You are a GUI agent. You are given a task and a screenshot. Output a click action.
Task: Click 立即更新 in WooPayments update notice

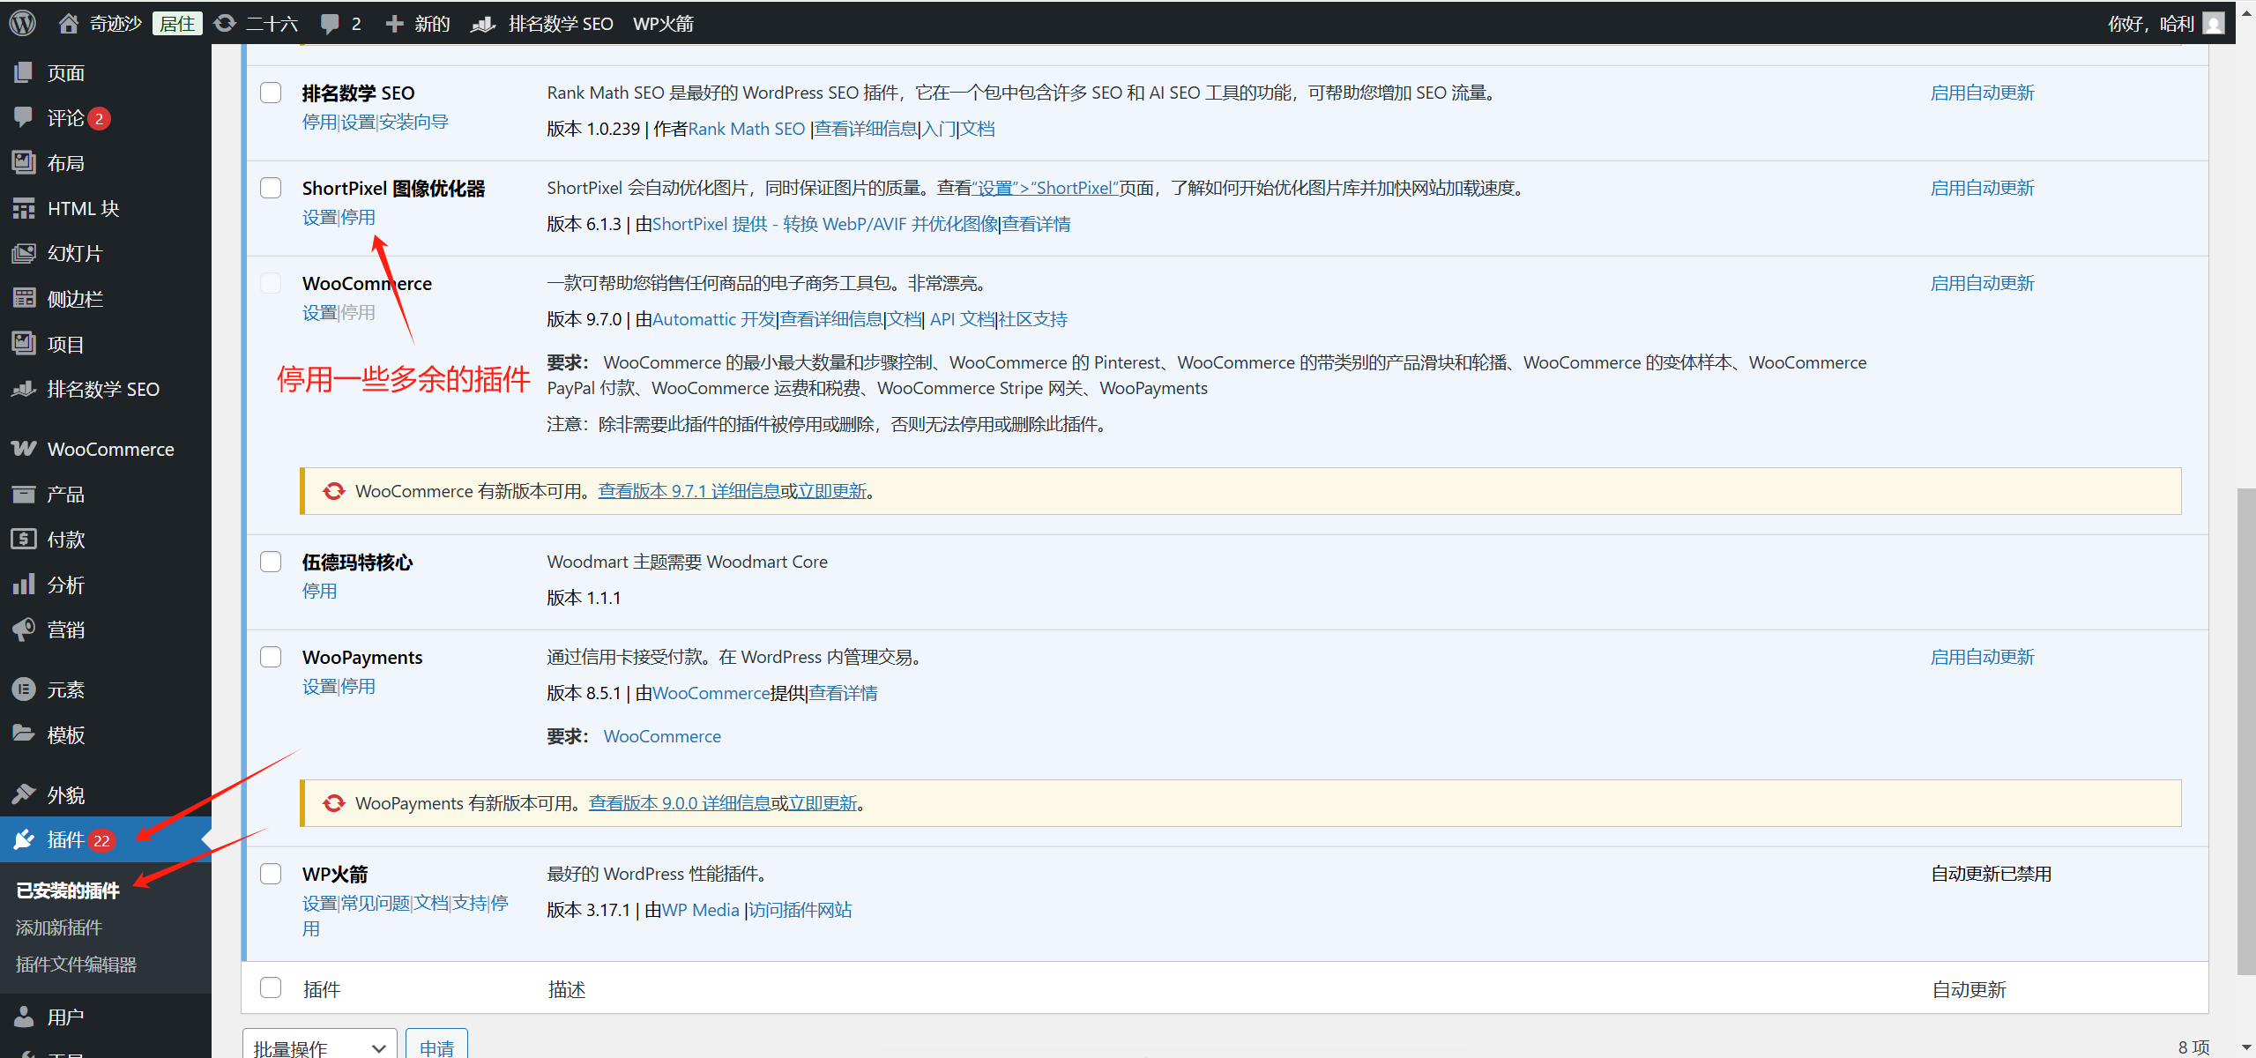pyautogui.click(x=823, y=803)
